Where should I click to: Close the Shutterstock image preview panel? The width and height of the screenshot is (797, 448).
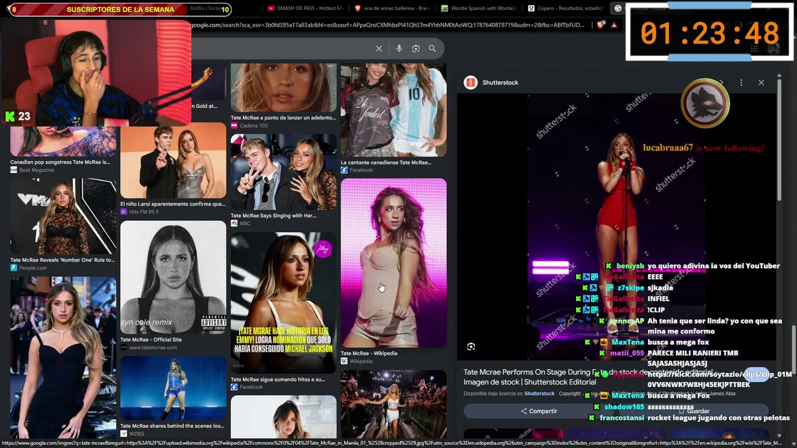[761, 82]
